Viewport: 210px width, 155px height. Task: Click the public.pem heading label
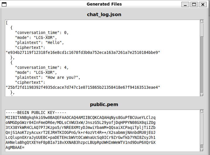[104, 104]
